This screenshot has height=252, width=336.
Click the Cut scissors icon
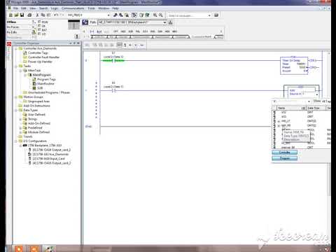click(x=37, y=15)
